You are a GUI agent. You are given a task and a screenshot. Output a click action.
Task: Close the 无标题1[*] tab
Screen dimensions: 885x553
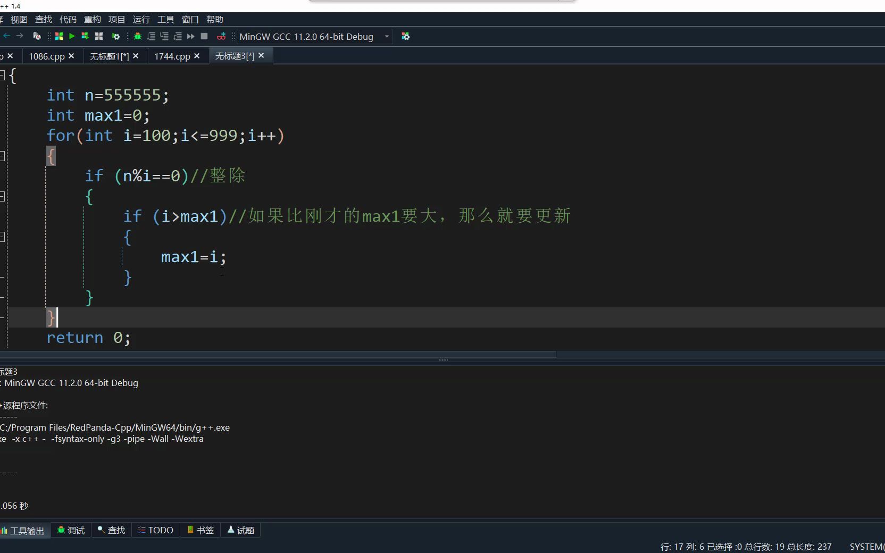click(x=136, y=56)
